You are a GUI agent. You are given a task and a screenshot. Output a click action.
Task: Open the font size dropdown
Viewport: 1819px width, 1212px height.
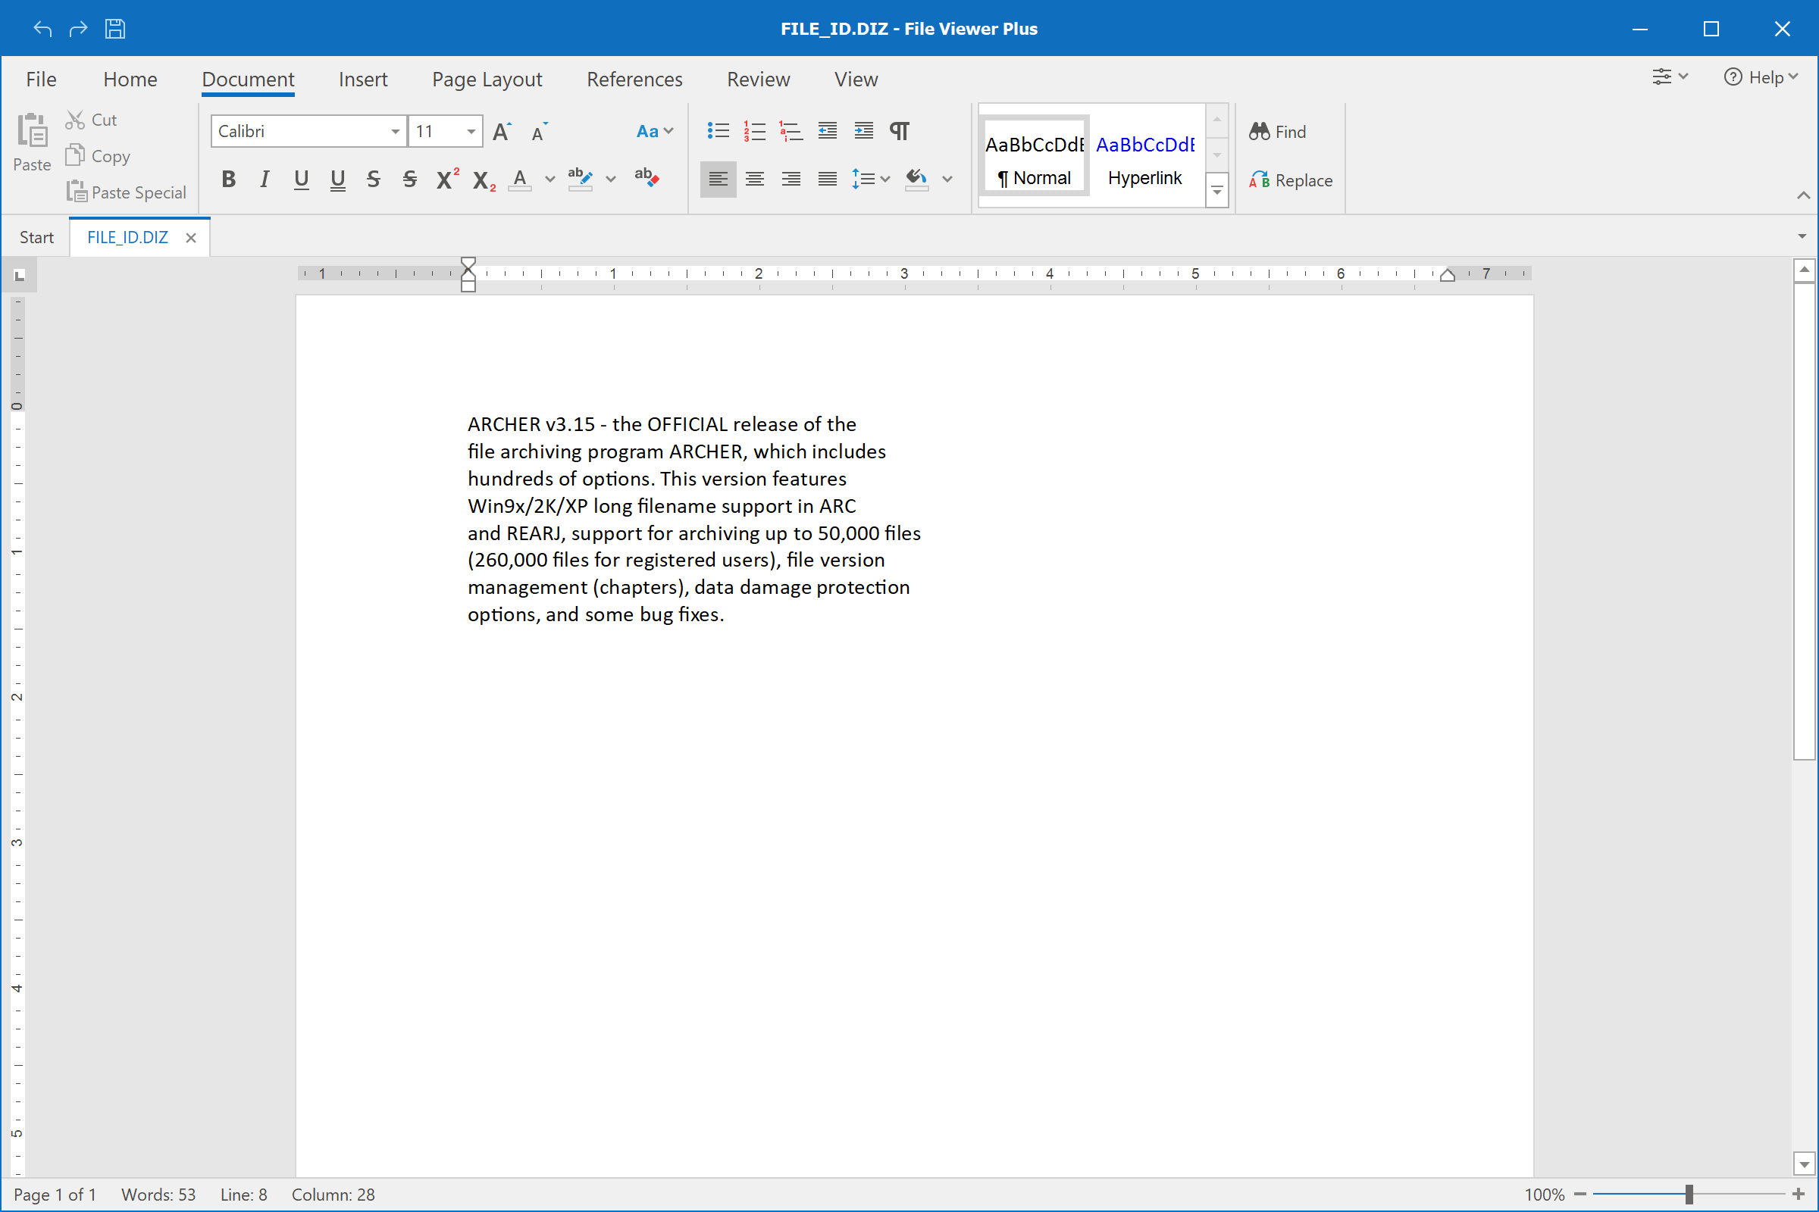470,131
